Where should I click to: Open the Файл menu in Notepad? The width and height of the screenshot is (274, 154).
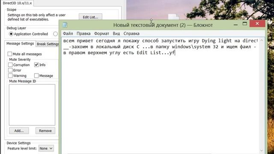point(68,33)
